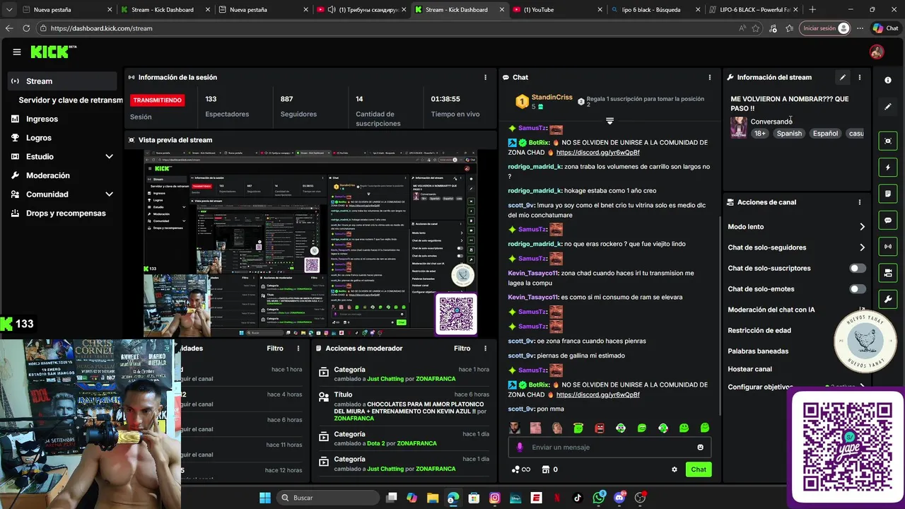Image resolution: width=905 pixels, height=509 pixels.
Task: Open Drops y recompensas in sidebar
Action: point(65,213)
